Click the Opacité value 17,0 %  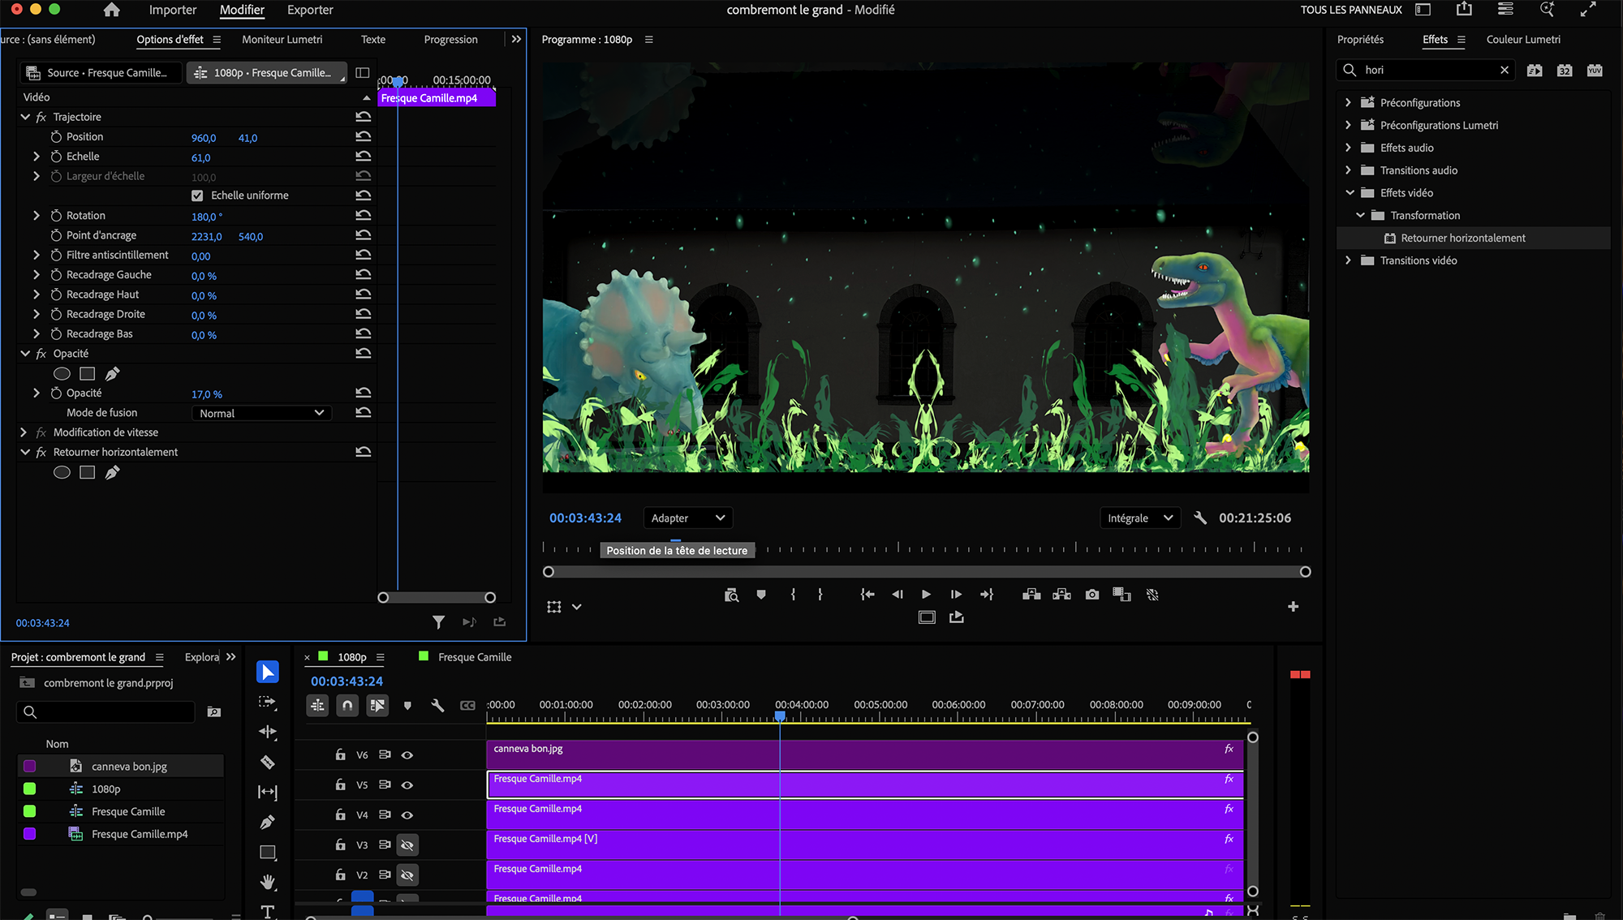coord(206,394)
